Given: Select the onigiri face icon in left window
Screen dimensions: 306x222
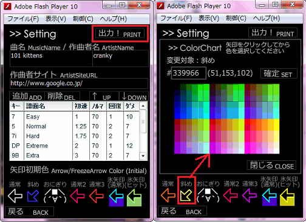Looking at the screenshot, I should [55, 195].
